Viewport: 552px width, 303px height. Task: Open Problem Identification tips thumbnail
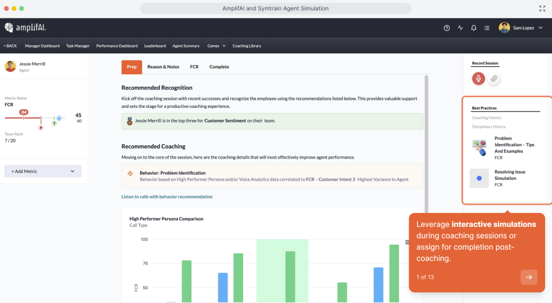coord(479,147)
